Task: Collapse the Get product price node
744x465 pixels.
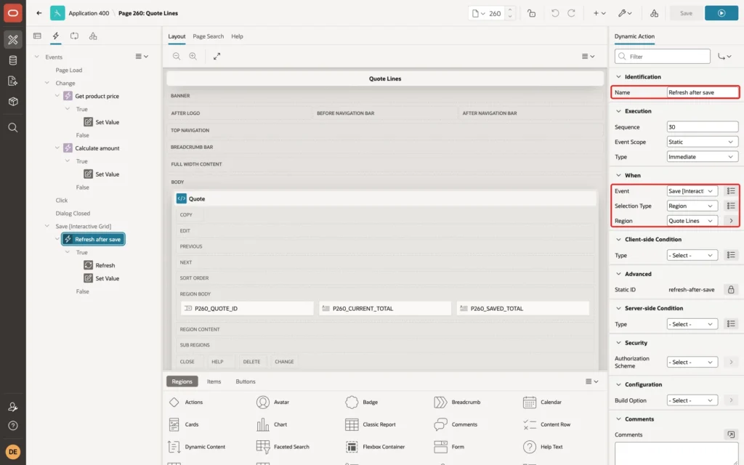Action: [57, 95]
